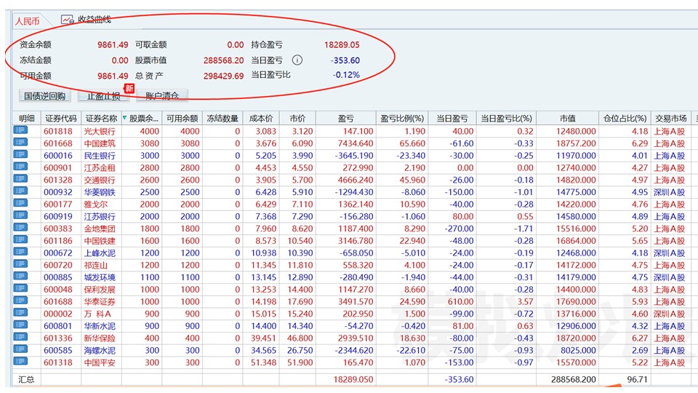Viewport: 698px width, 393px height.
Task: Sort by 可用余额 column header
Action: click(182, 119)
